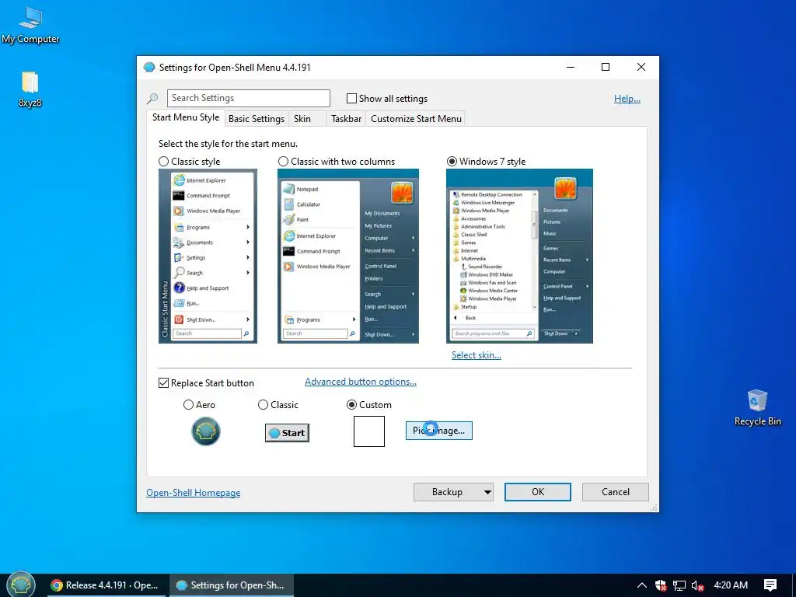Switch to the Basic Settings tab
Image resolution: width=796 pixels, height=597 pixels.
click(x=257, y=119)
